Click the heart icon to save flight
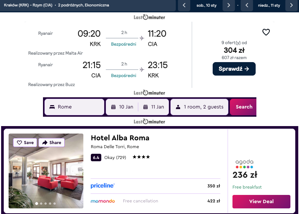 (266, 32)
